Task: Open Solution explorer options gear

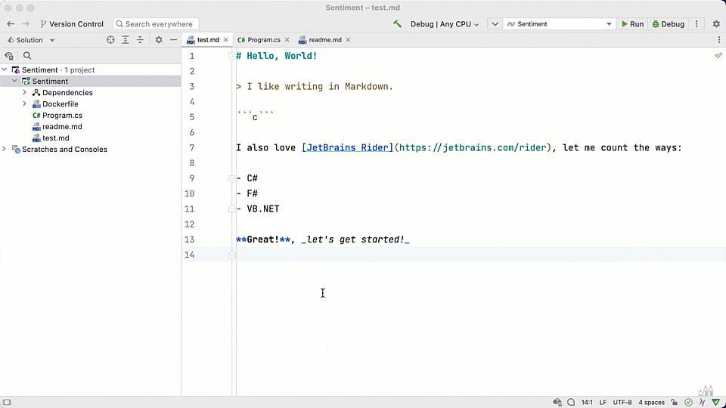Action: pyautogui.click(x=159, y=40)
